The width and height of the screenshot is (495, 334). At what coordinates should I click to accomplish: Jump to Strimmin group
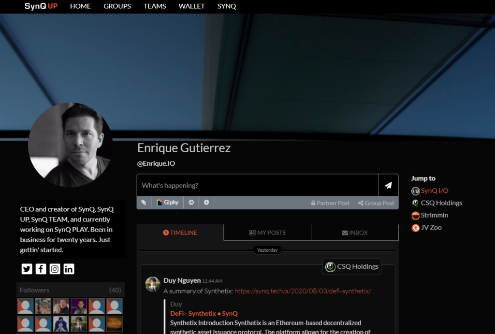pyautogui.click(x=434, y=216)
